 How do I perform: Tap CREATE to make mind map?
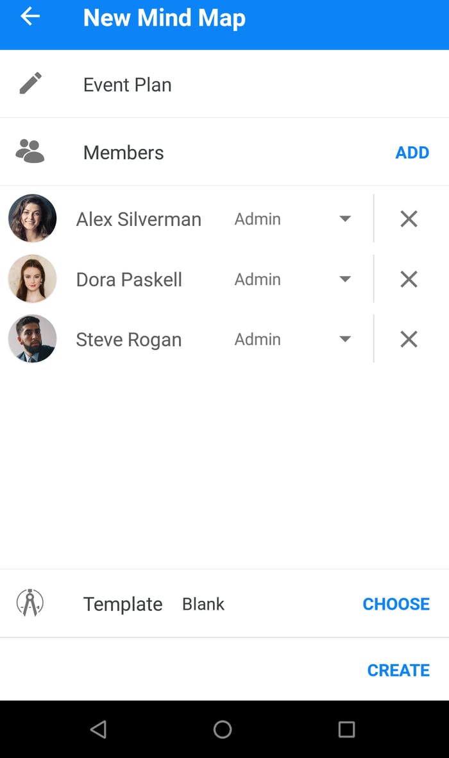[x=398, y=670]
